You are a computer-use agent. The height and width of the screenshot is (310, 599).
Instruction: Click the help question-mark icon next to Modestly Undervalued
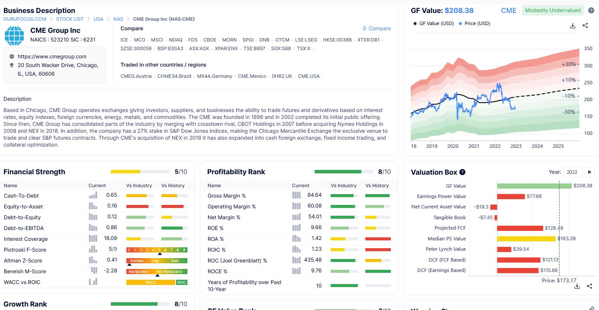[591, 10]
